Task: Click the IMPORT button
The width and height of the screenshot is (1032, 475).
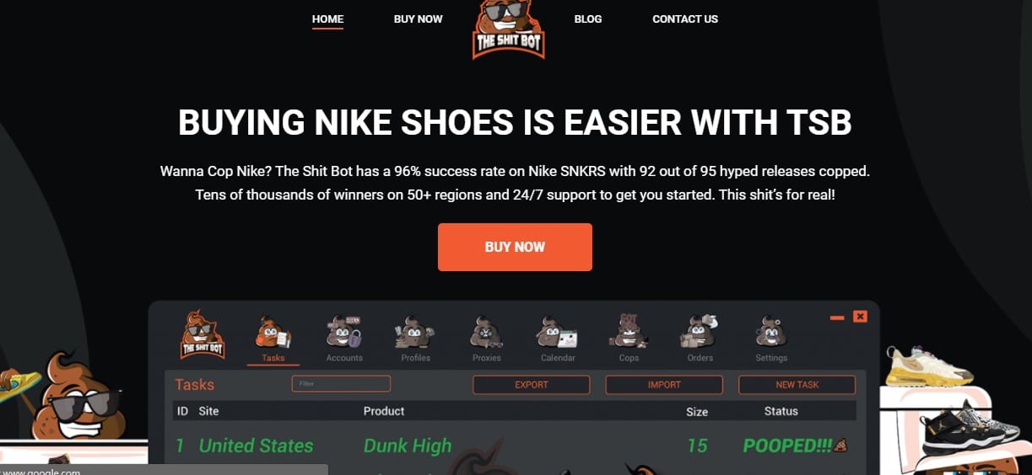Action: [664, 385]
